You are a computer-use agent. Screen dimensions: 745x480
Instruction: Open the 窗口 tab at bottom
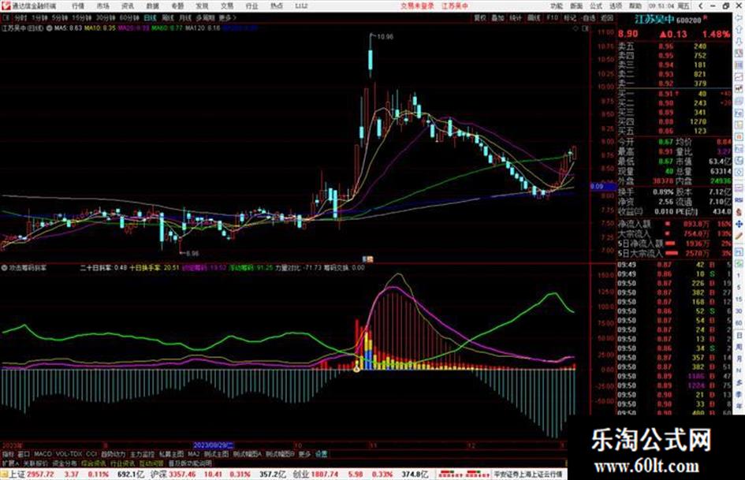pos(24,454)
